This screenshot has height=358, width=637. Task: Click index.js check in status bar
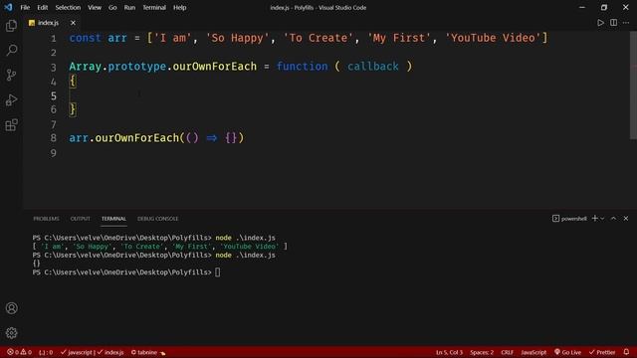pos(110,352)
